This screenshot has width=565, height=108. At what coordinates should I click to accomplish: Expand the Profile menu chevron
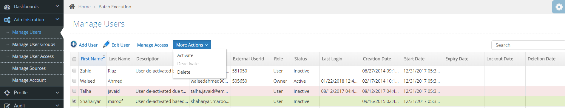point(57,92)
